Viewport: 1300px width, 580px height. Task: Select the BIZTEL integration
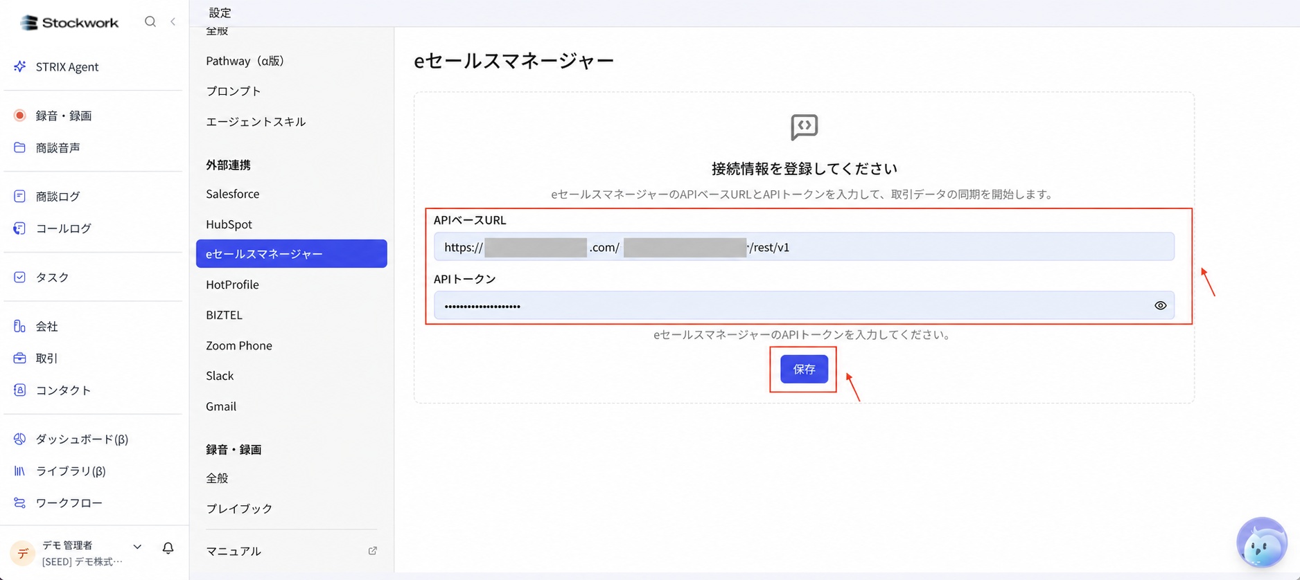point(224,315)
